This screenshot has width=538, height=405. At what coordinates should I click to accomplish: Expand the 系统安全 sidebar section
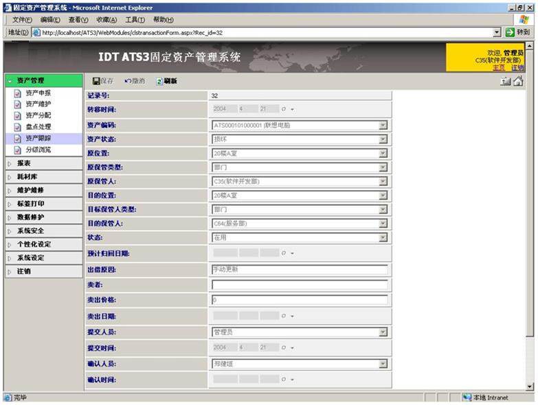(30, 231)
